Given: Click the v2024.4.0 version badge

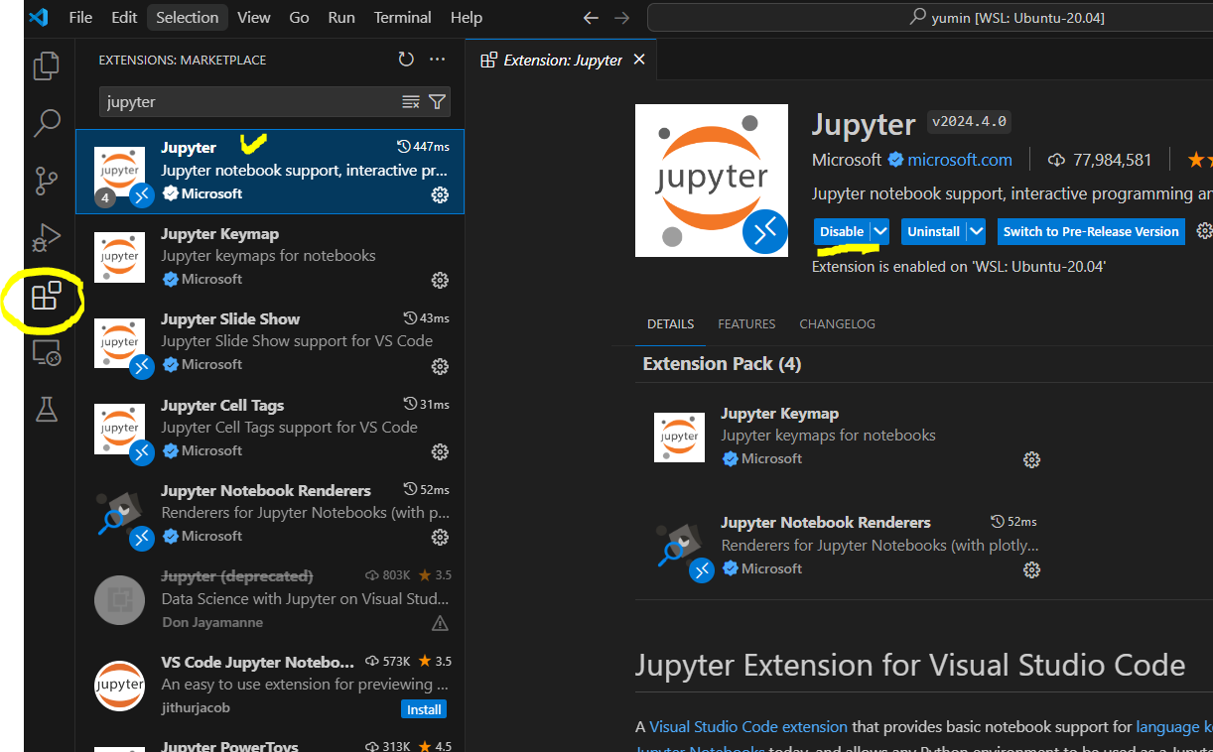Looking at the screenshot, I should [x=969, y=122].
